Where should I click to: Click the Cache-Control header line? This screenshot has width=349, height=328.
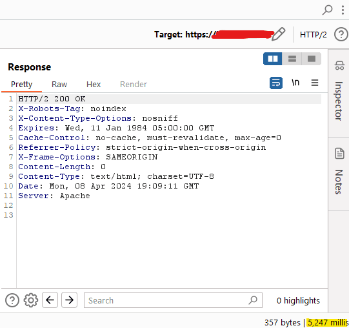pos(150,138)
